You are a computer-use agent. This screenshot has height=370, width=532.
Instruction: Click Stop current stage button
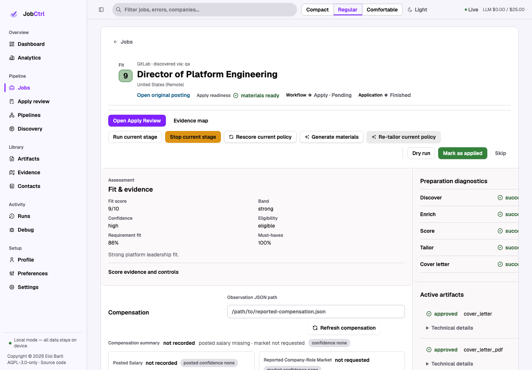(193, 137)
